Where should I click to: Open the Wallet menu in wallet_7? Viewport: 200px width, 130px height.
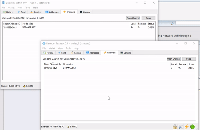tap(11, 8)
